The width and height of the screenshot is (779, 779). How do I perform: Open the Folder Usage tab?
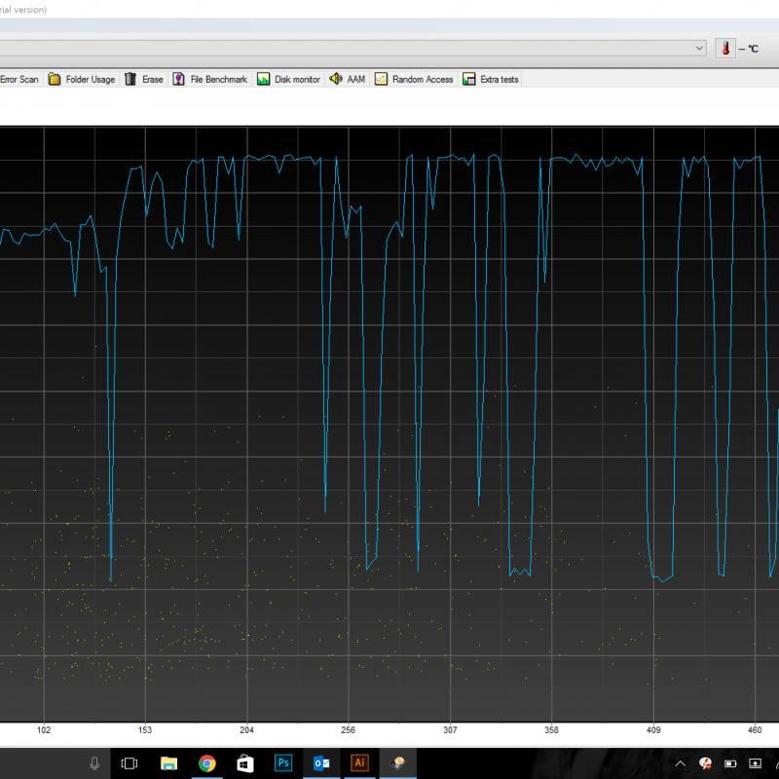[82, 79]
